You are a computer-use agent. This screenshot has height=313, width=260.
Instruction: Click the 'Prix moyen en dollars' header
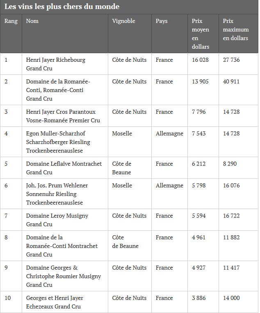click(x=201, y=34)
